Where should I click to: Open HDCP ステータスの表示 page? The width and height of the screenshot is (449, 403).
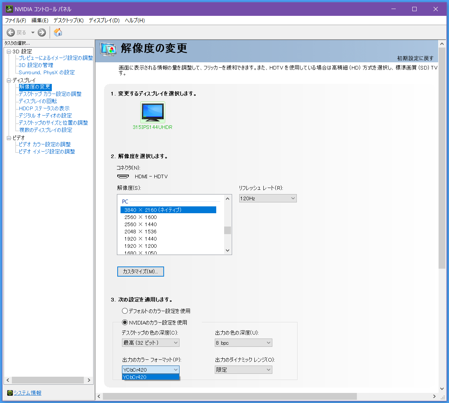pyautogui.click(x=44, y=108)
